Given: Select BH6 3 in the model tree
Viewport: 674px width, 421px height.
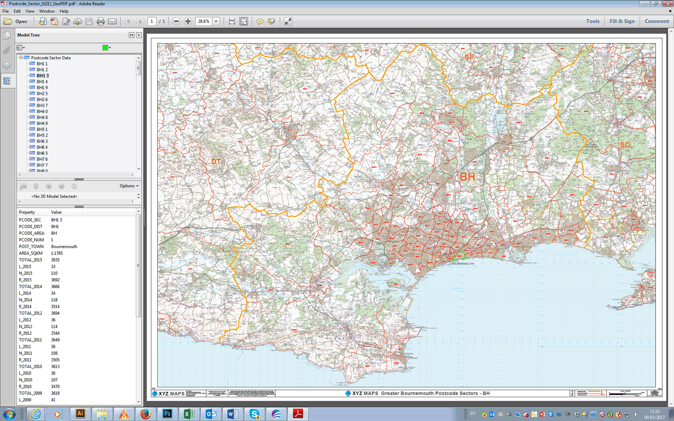Looking at the screenshot, I should click(x=42, y=141).
